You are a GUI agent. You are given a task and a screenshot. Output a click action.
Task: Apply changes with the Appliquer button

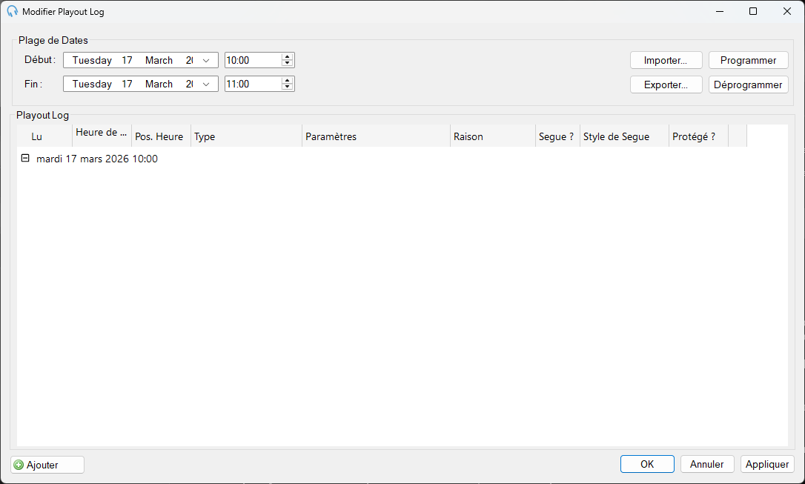[767, 464]
